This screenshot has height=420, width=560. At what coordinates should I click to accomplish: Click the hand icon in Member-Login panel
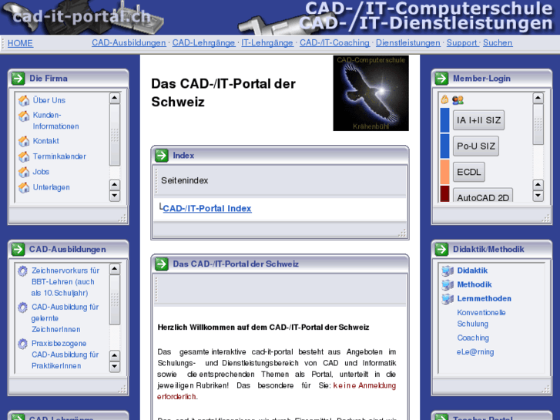click(444, 99)
